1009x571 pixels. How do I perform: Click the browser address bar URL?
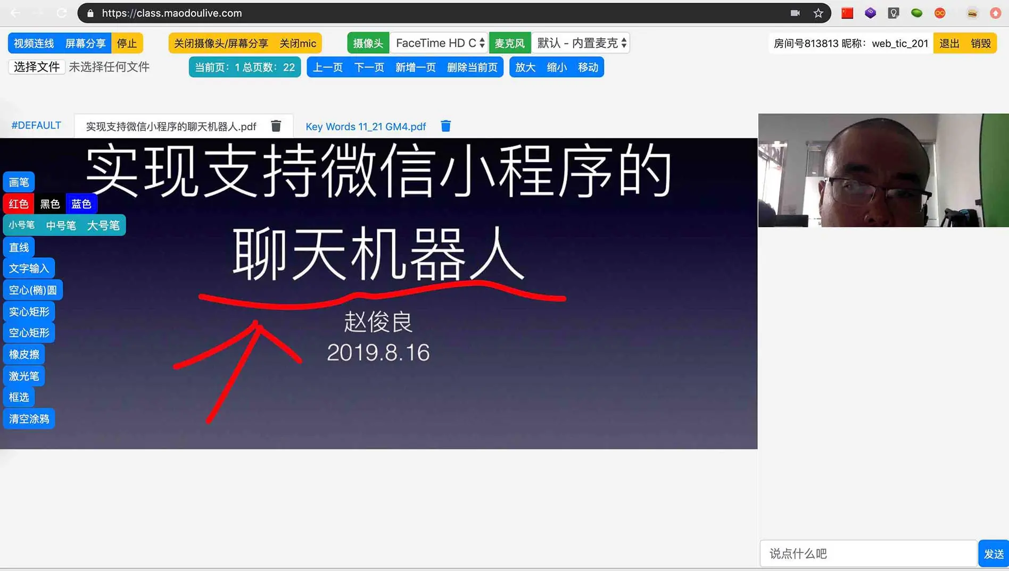pyautogui.click(x=172, y=13)
